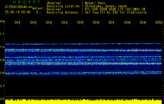Click the 0049 time marker
This screenshot has height=104, width=164.
(x=143, y=22)
